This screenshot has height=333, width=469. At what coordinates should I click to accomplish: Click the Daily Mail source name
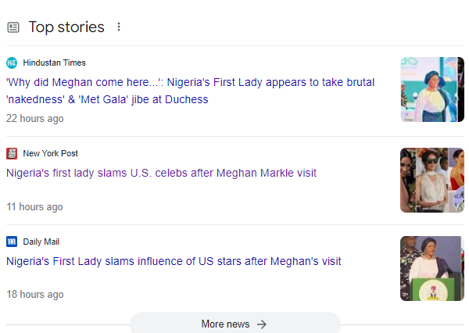tap(41, 242)
